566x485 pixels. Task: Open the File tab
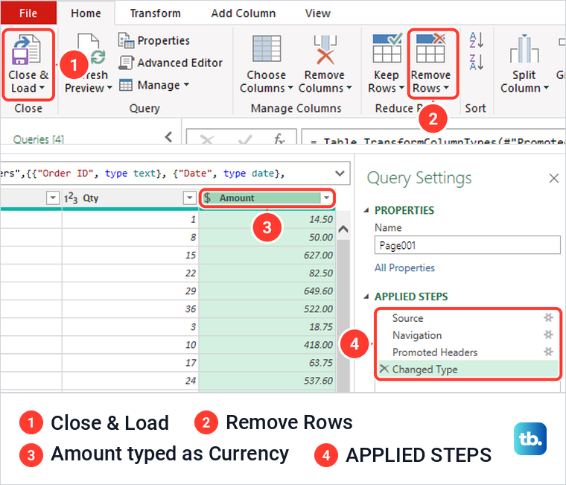28,13
